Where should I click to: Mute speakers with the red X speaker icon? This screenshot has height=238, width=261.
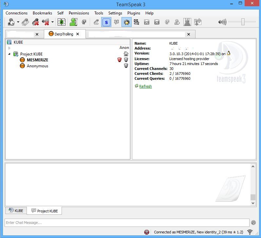pos(46,22)
